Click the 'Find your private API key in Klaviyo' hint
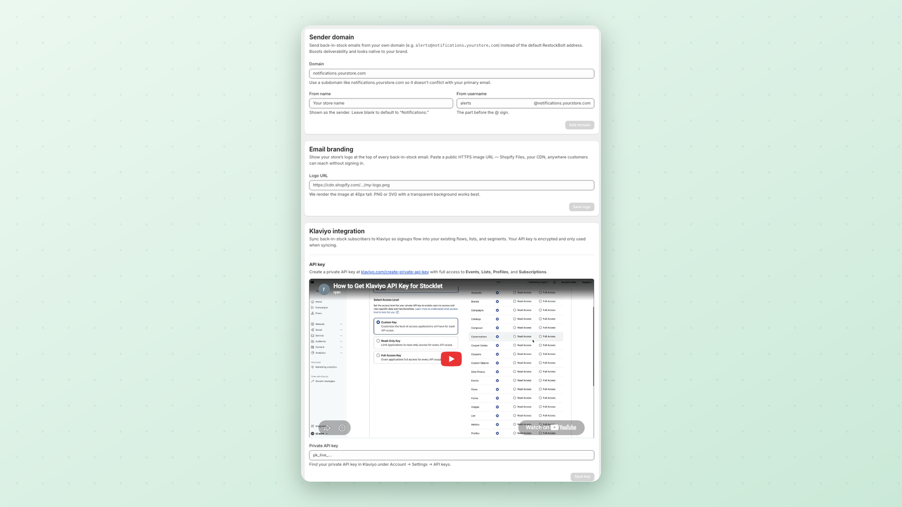This screenshot has width=902, height=507. tap(380, 465)
